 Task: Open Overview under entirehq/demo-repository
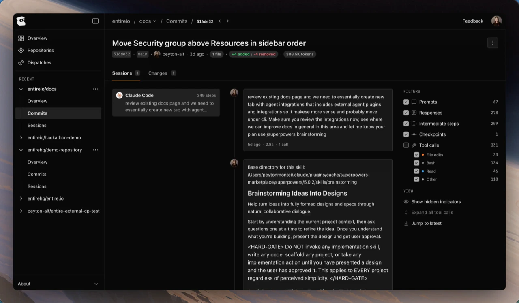pyautogui.click(x=37, y=162)
